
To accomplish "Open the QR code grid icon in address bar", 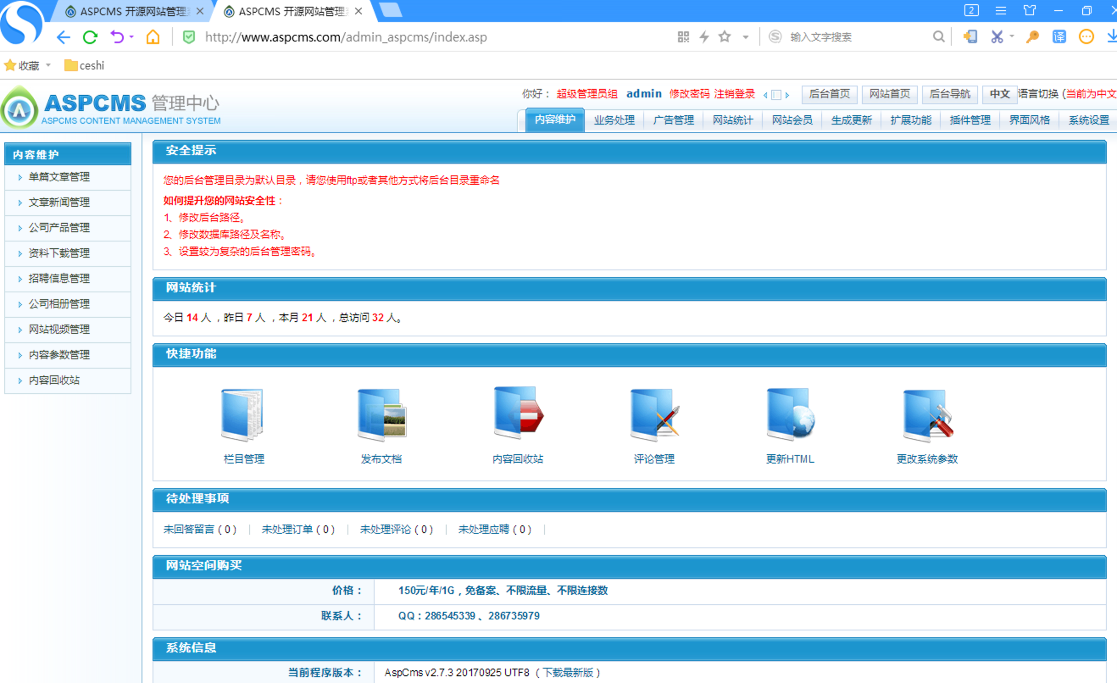I will click(683, 37).
